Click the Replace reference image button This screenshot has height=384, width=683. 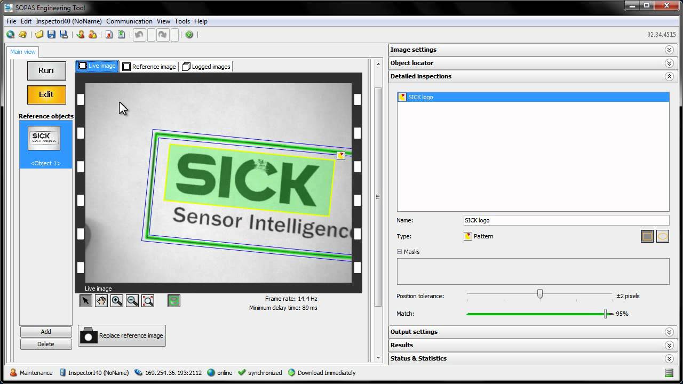(x=122, y=335)
